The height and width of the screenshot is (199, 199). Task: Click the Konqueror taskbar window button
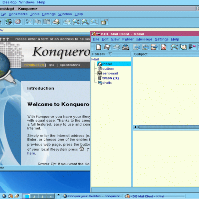tap(92, 196)
